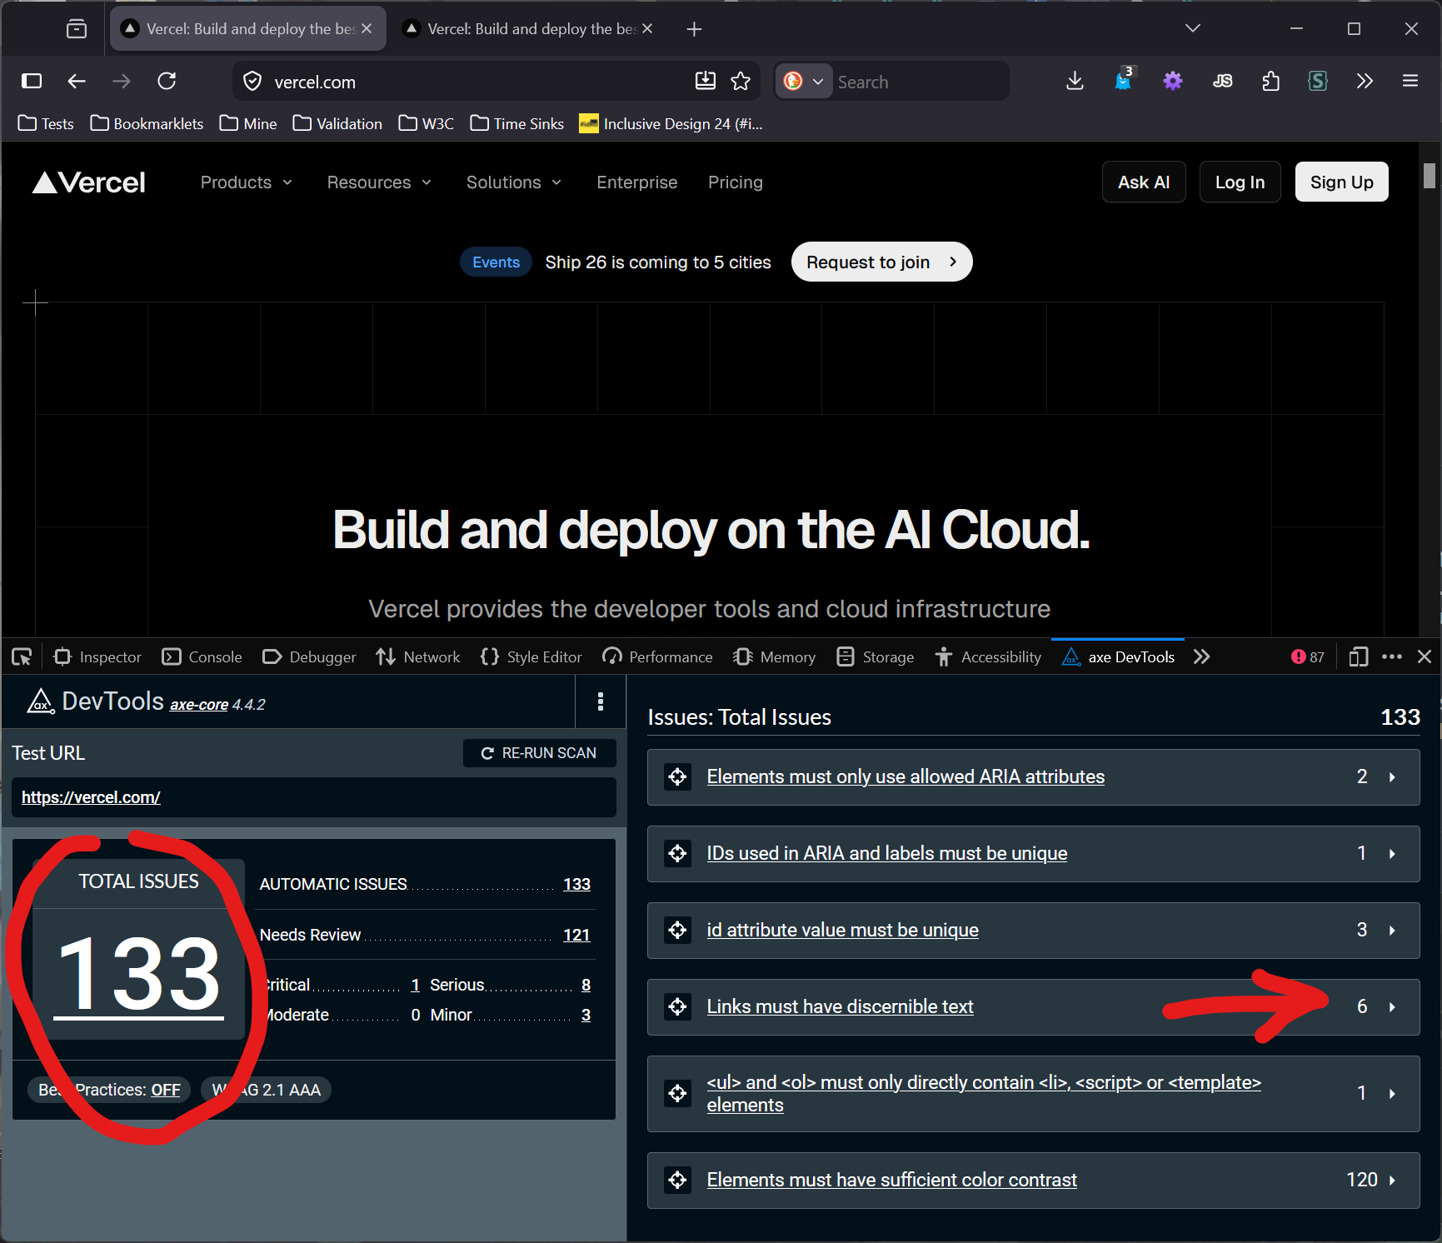This screenshot has width=1442, height=1243.
Task: Click the 87 errors indicator
Action: tap(1307, 656)
